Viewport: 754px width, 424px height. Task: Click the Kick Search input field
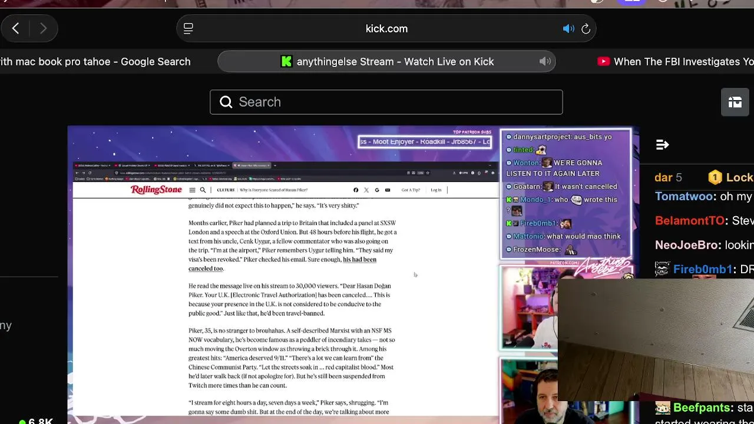[x=386, y=102]
